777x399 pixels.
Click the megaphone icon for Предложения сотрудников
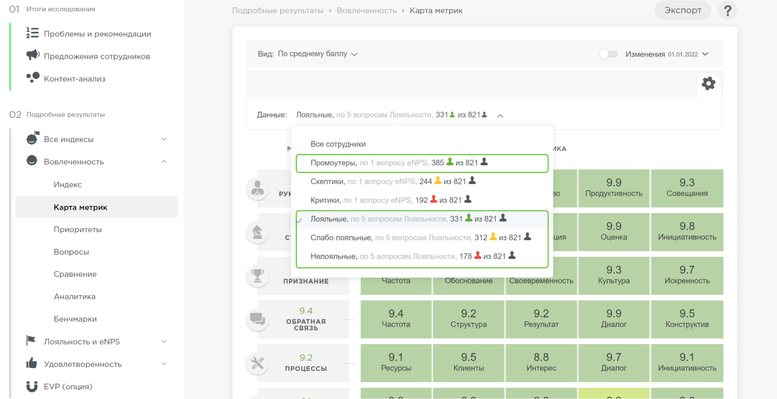click(x=33, y=55)
